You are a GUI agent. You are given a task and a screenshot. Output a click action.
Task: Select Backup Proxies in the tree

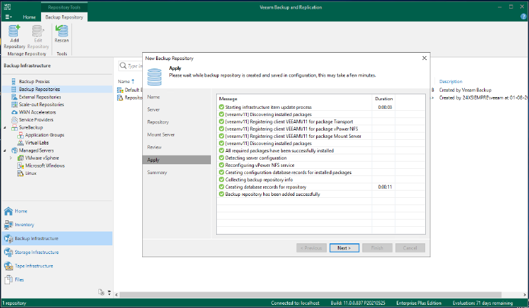[x=34, y=82]
